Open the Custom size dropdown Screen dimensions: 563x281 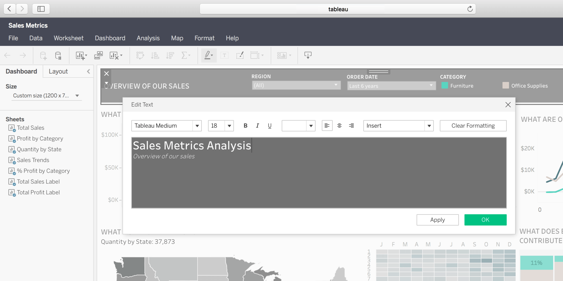[x=46, y=96]
